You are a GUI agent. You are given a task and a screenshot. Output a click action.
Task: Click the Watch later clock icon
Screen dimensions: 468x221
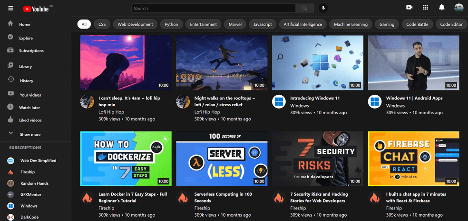coord(10,107)
